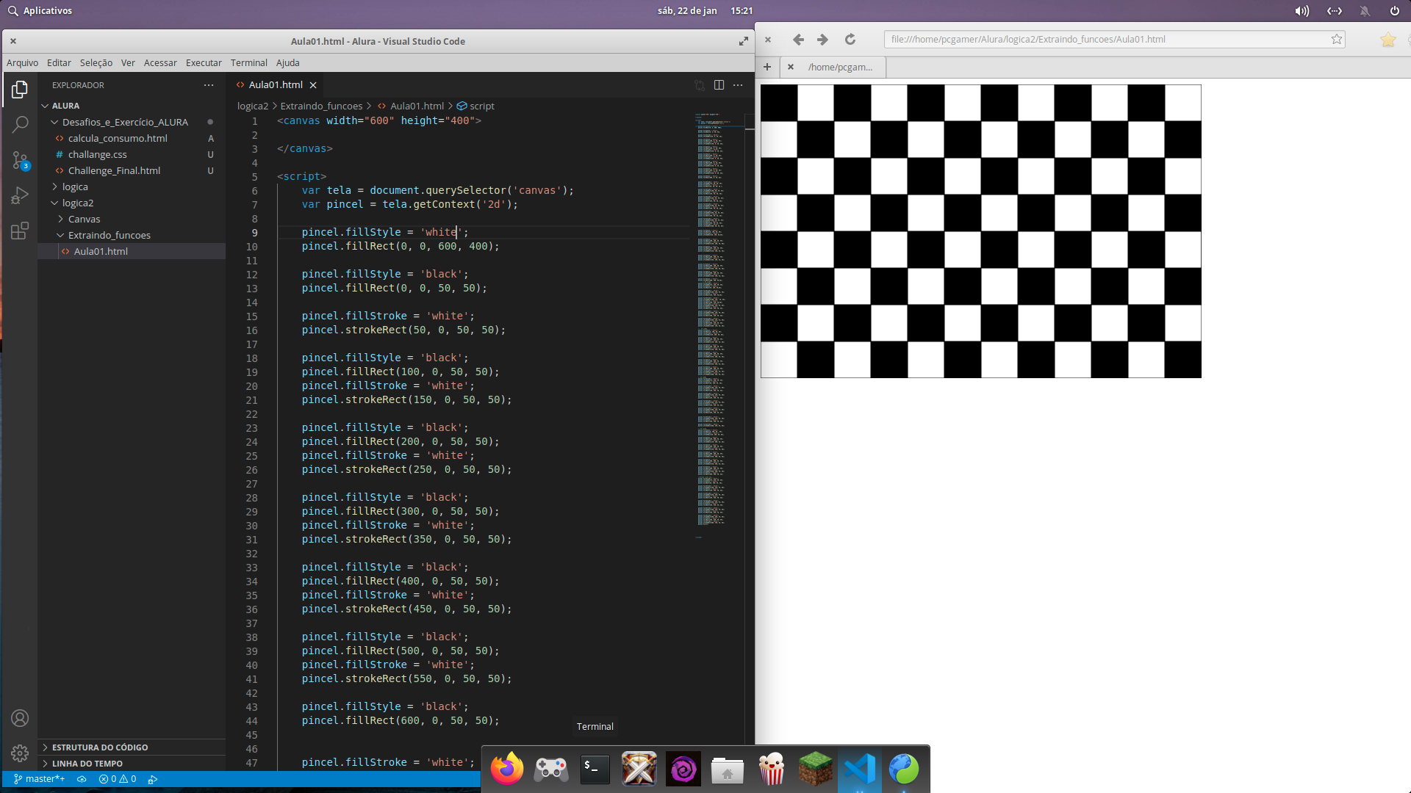Click the debug launch icon in the status bar
Viewport: 1411px width, 793px height.
[x=153, y=779]
